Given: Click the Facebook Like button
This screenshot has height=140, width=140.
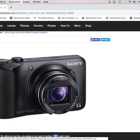Looking at the screenshot, I should [95, 40].
